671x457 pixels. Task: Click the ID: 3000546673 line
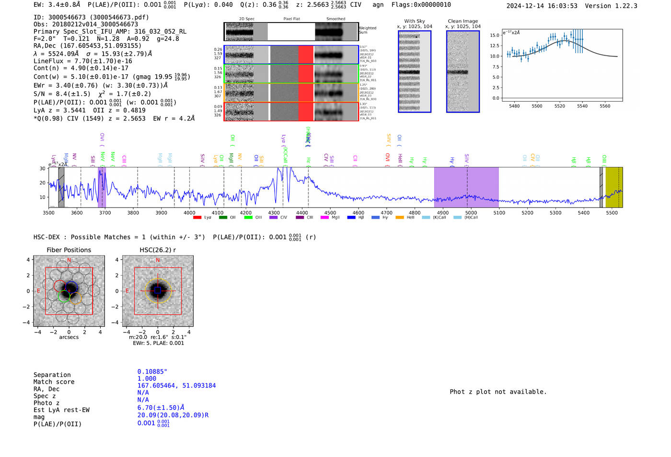point(91,17)
